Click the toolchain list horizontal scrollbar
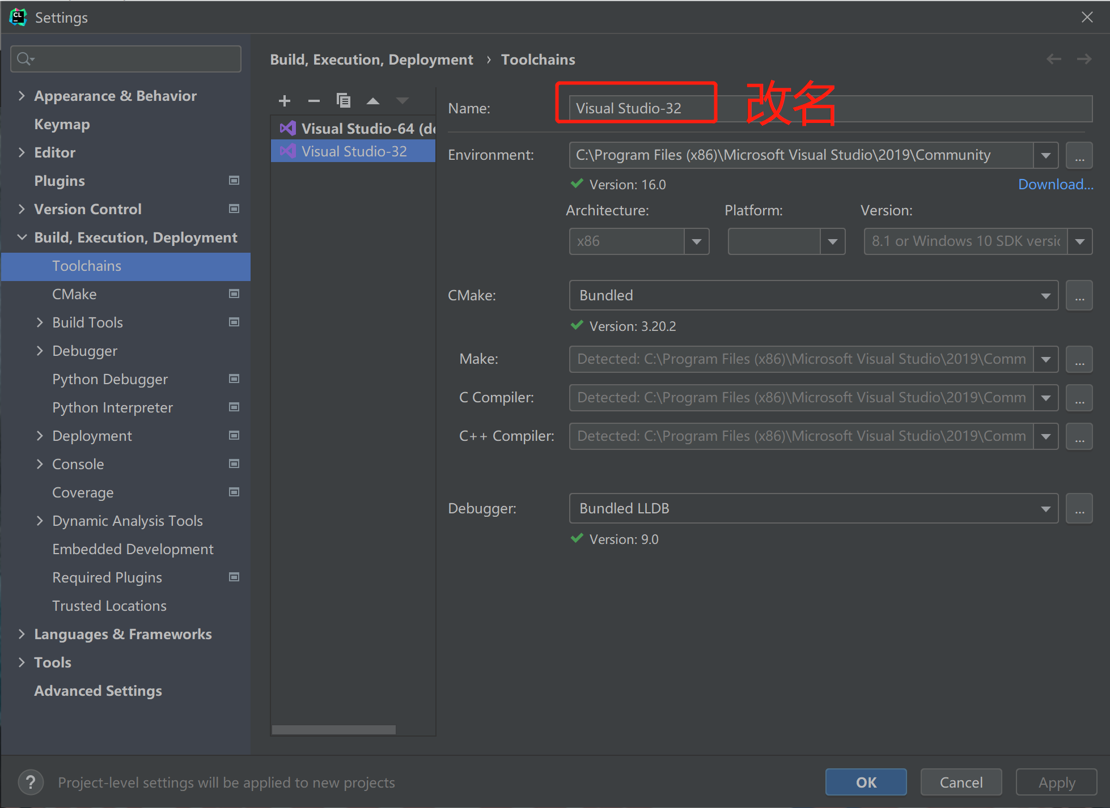The height and width of the screenshot is (808, 1110). 333,730
